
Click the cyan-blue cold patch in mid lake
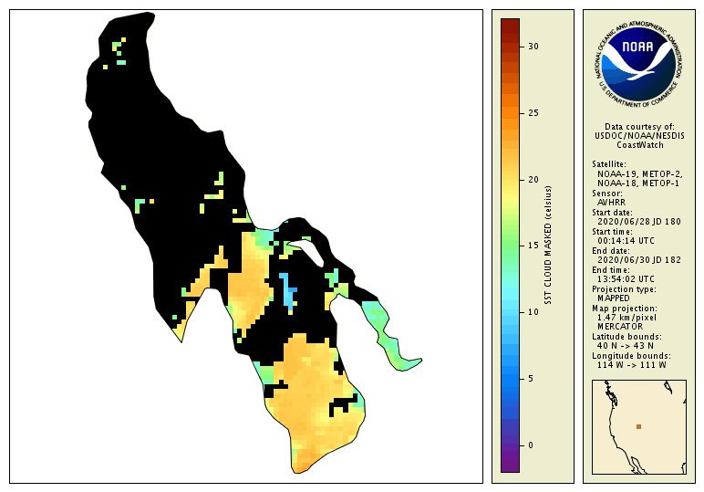click(287, 292)
